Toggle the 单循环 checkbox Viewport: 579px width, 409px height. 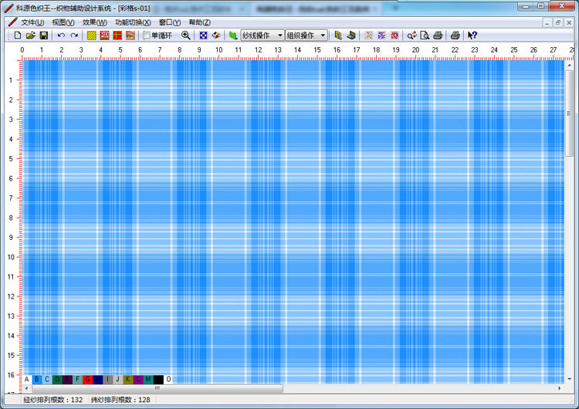click(147, 35)
